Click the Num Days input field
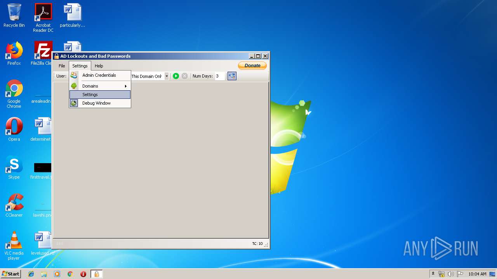Image resolution: width=497 pixels, height=279 pixels. tap(220, 76)
